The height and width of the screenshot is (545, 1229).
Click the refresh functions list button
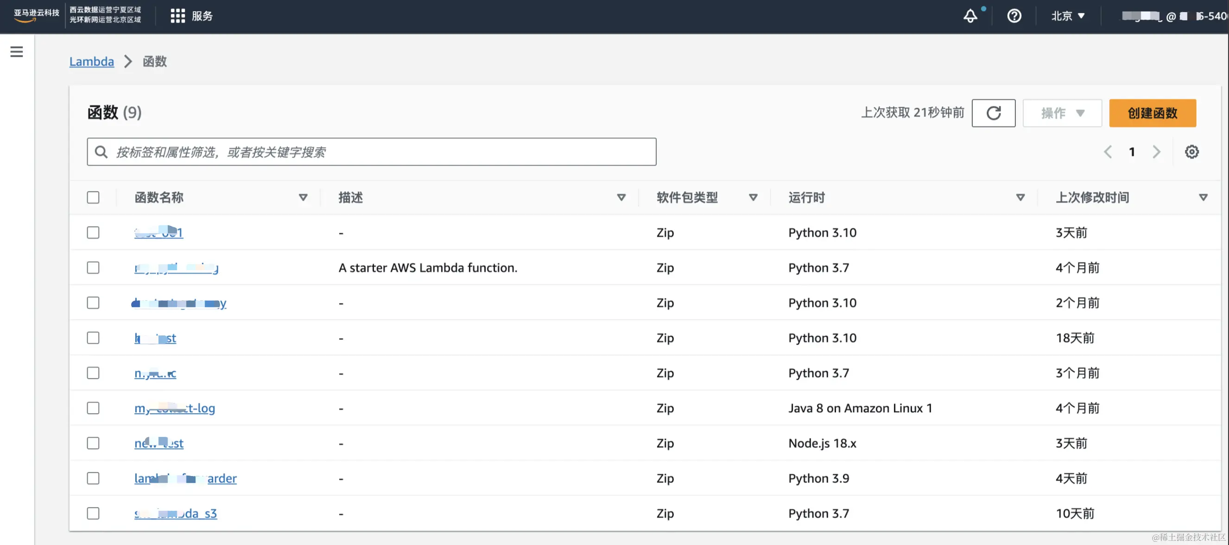tap(993, 113)
